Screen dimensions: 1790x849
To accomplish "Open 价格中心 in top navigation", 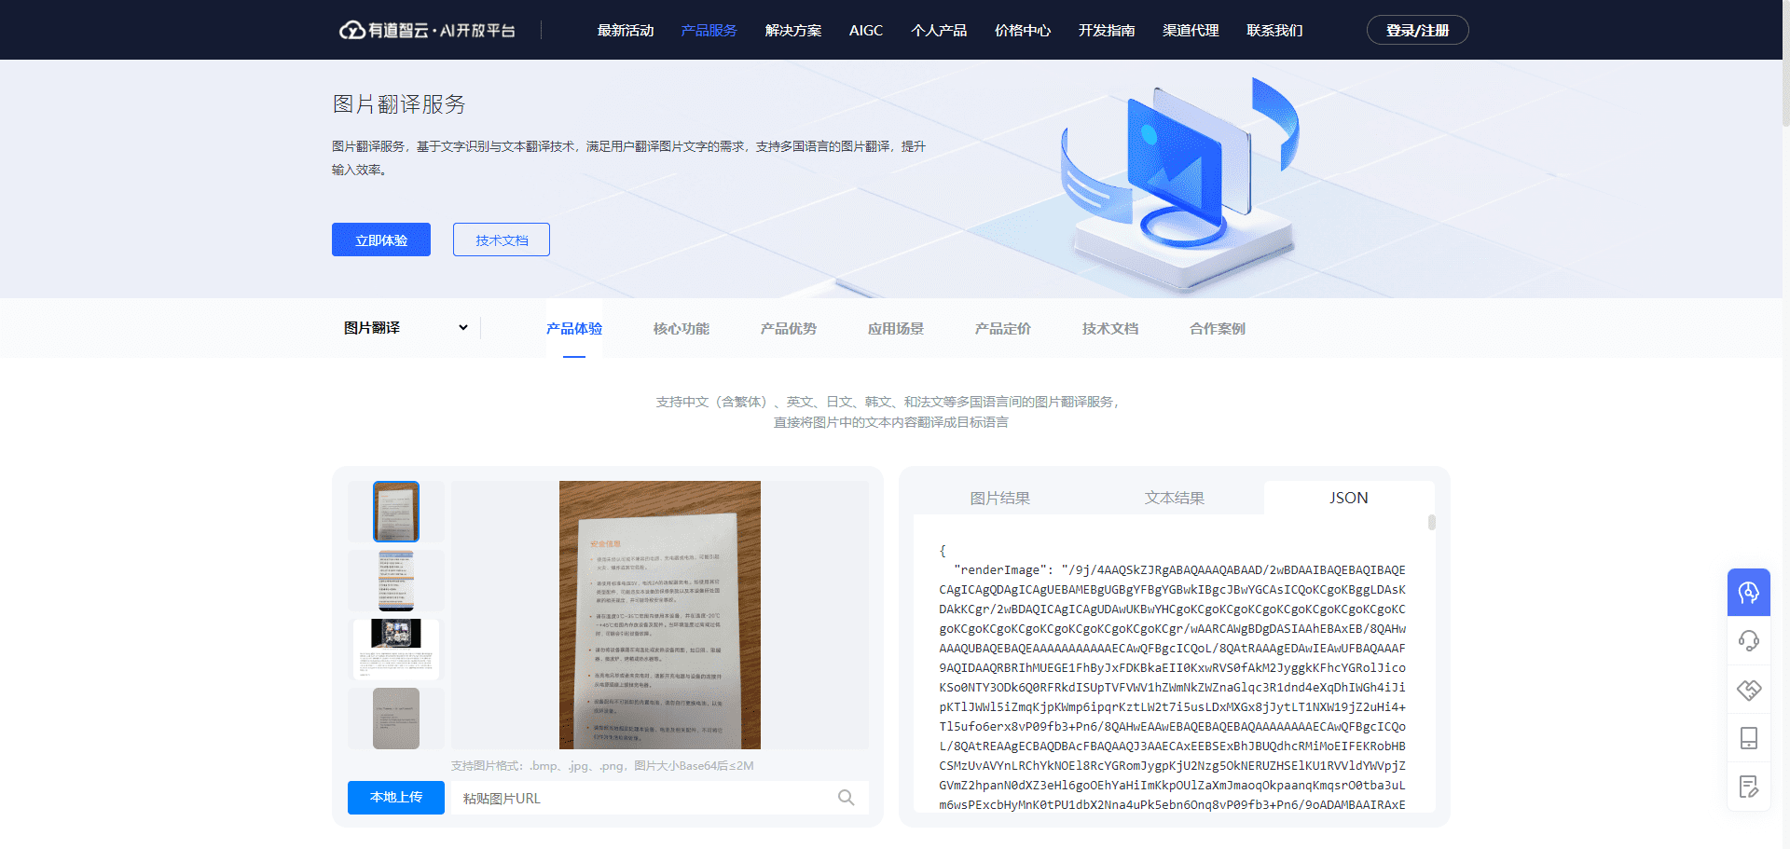I will [x=1023, y=31].
